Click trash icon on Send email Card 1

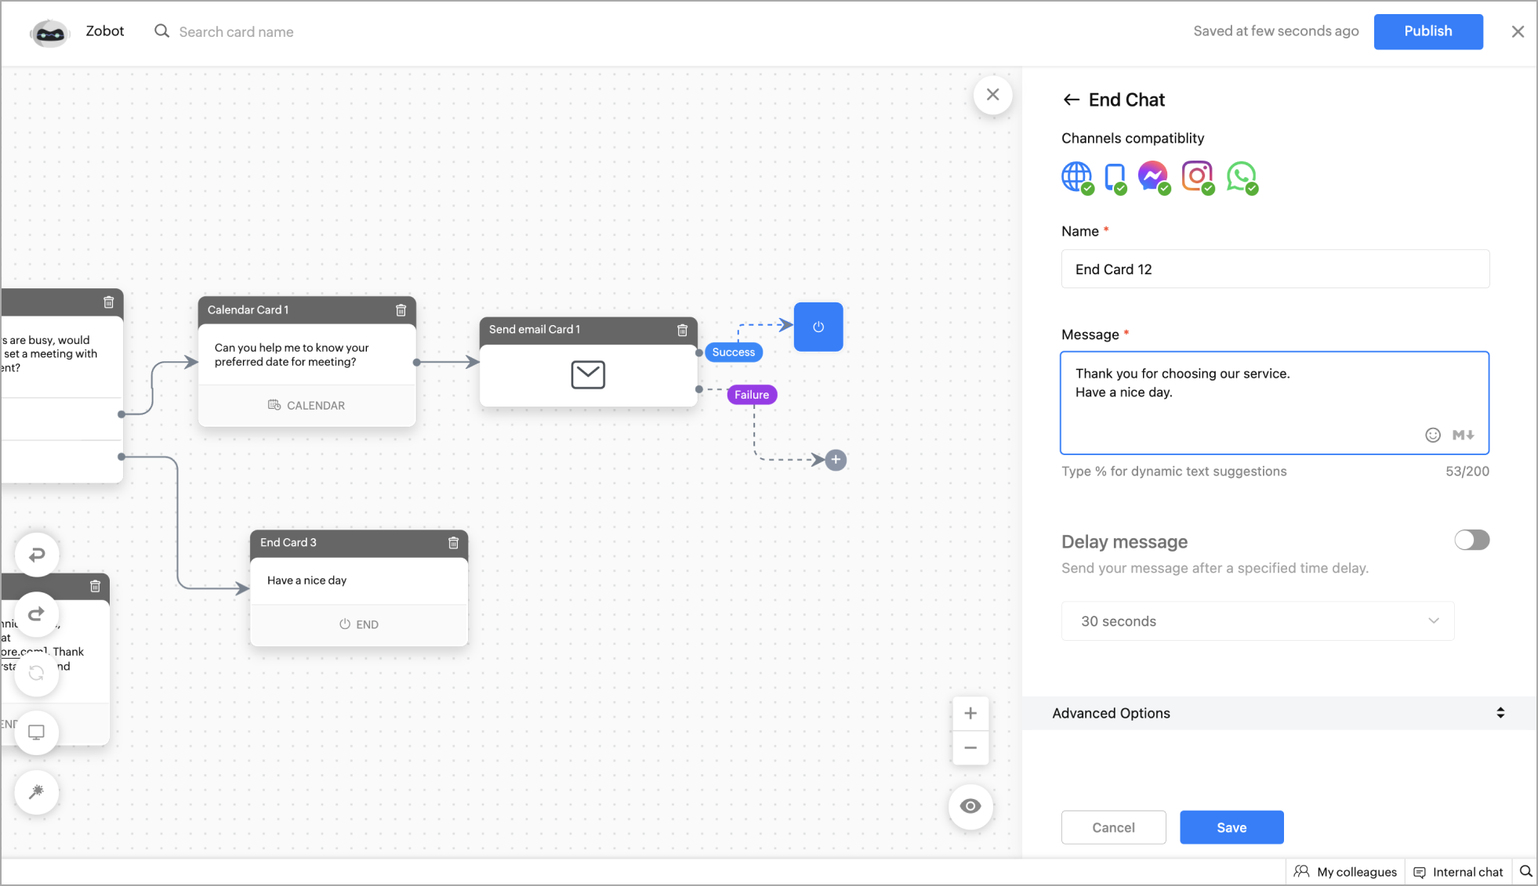[x=682, y=330]
